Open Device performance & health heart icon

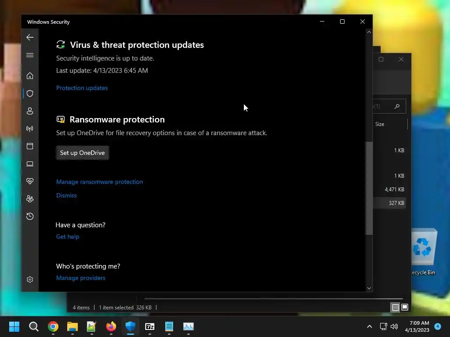click(30, 181)
